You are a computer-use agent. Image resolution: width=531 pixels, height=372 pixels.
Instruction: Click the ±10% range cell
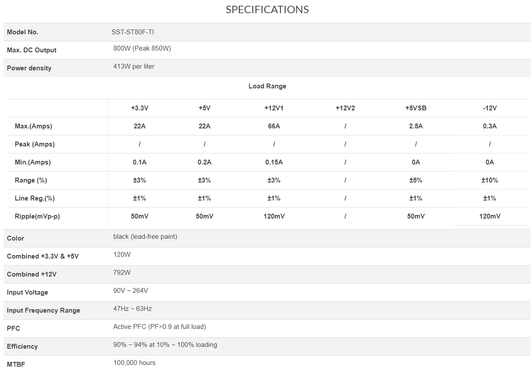tap(490, 180)
